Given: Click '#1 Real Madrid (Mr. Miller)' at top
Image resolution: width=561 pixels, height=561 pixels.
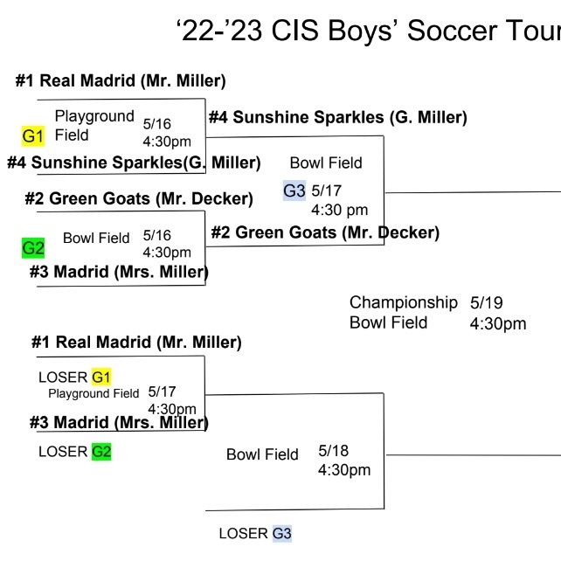Looking at the screenshot, I should click(121, 80).
